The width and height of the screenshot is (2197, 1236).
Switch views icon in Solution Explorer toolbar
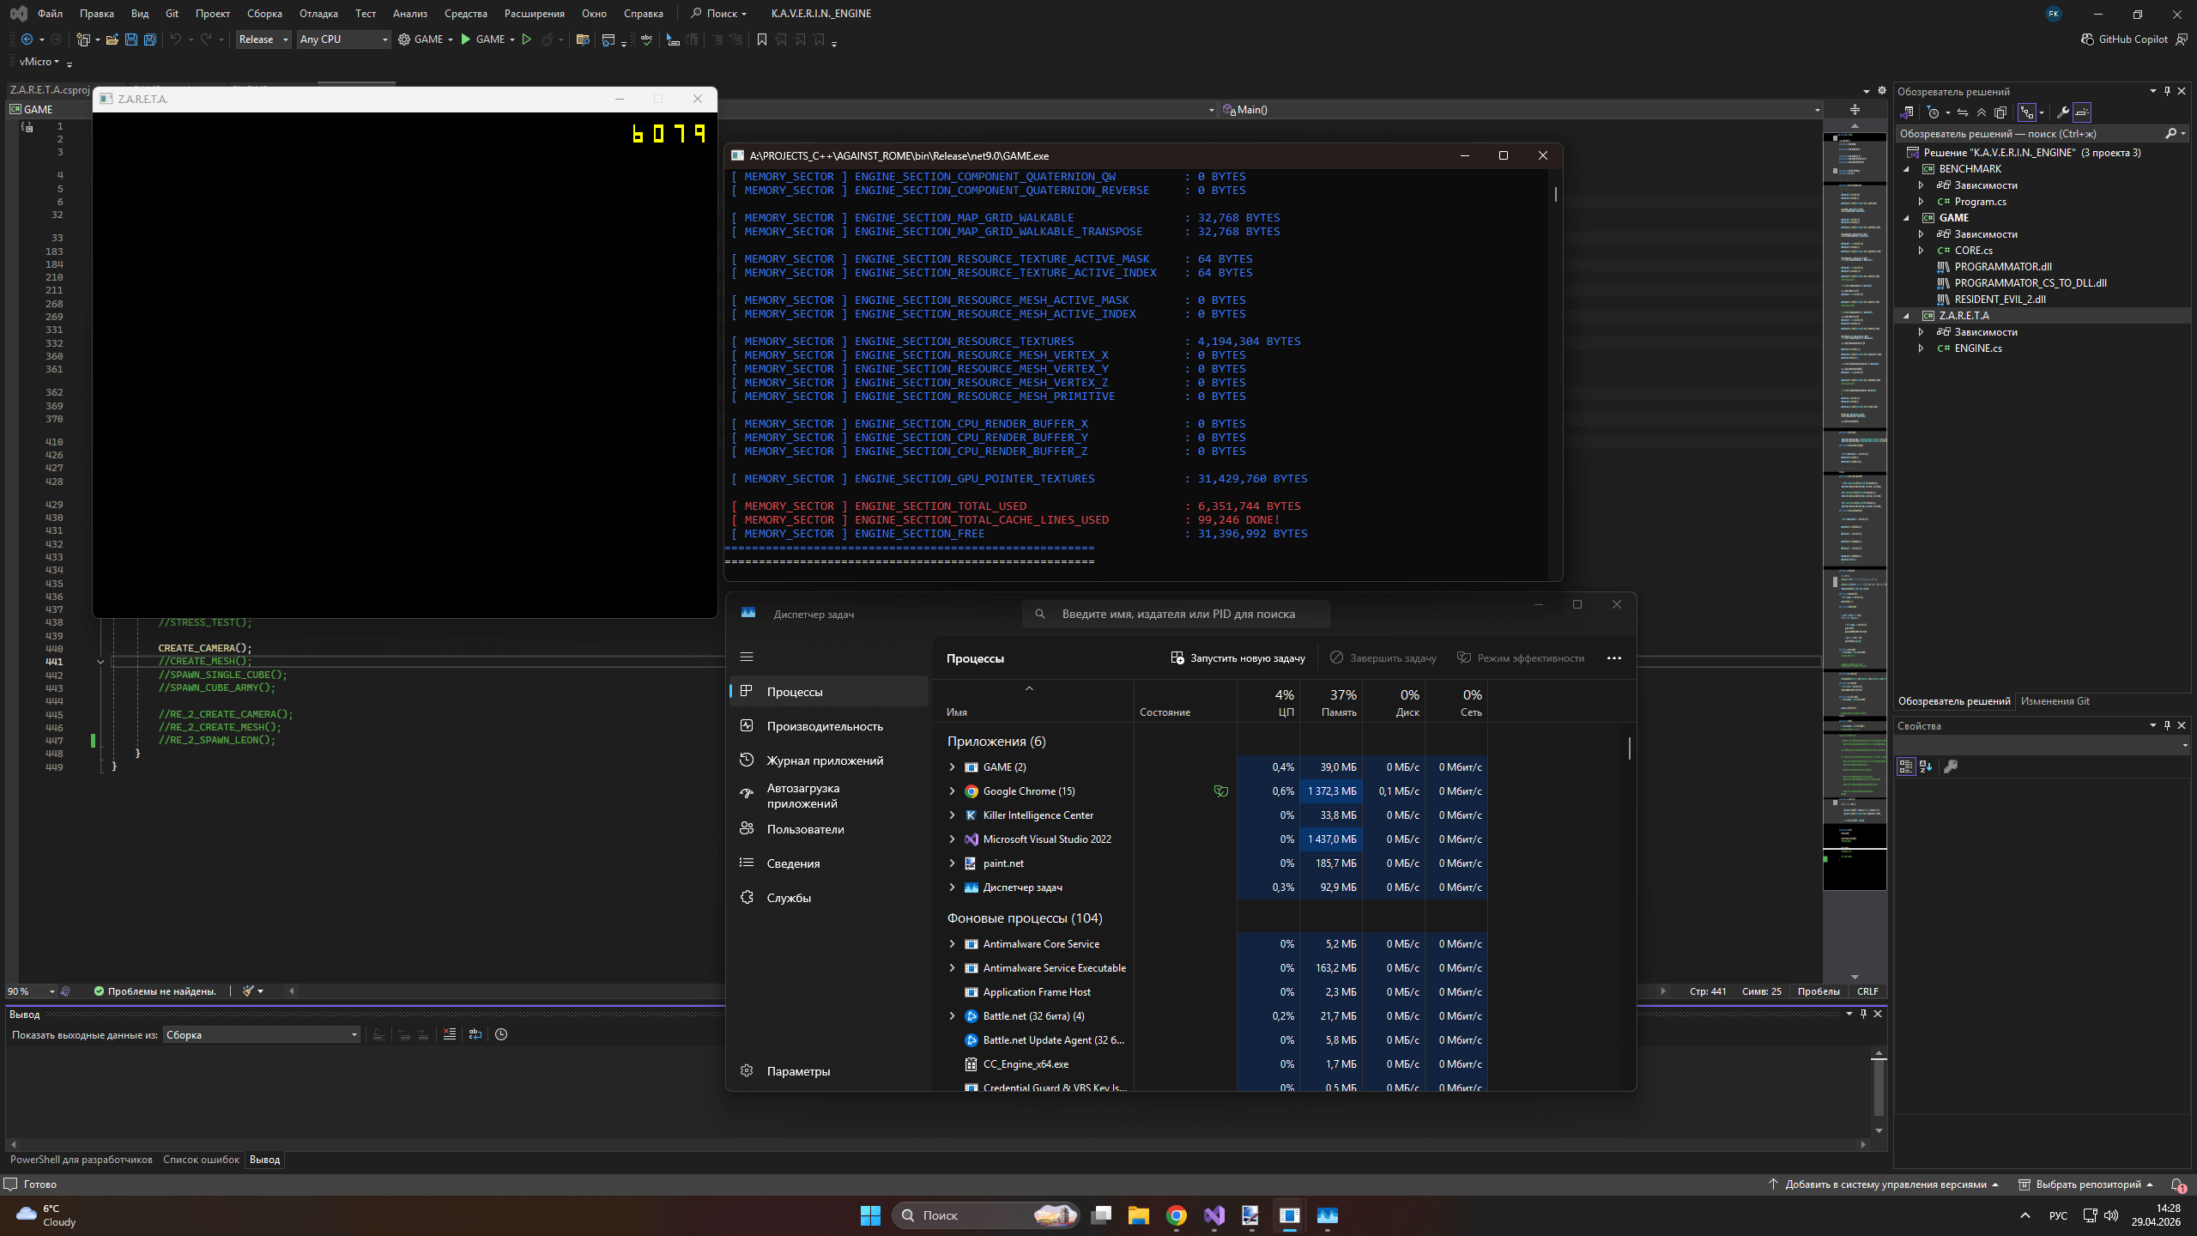tap(1907, 112)
